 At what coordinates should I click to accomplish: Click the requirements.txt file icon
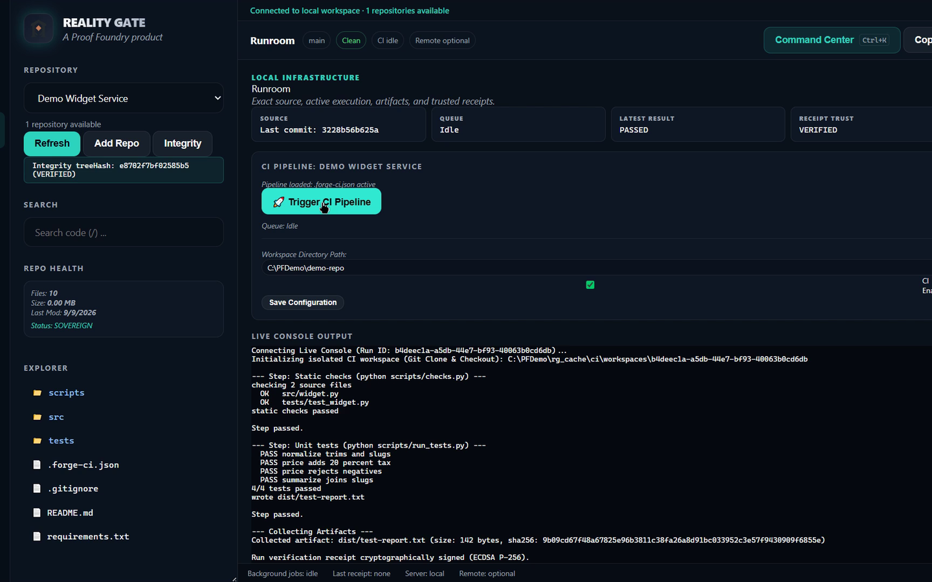[37, 537]
